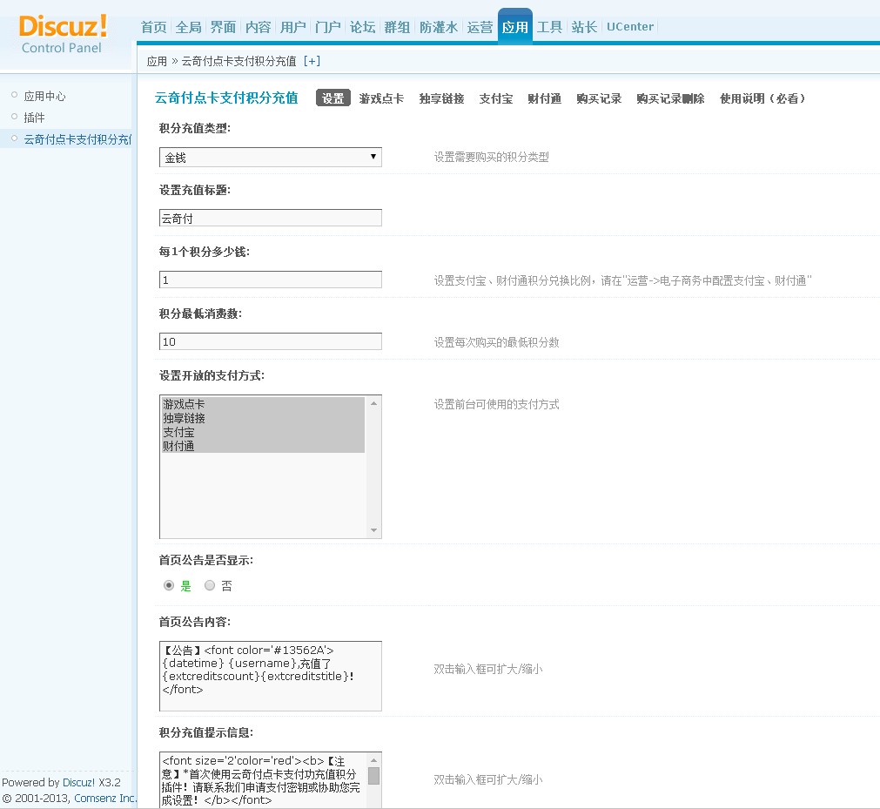This screenshot has width=880, height=809.
Task: Open 插件 in the left sidebar
Action: pos(34,118)
